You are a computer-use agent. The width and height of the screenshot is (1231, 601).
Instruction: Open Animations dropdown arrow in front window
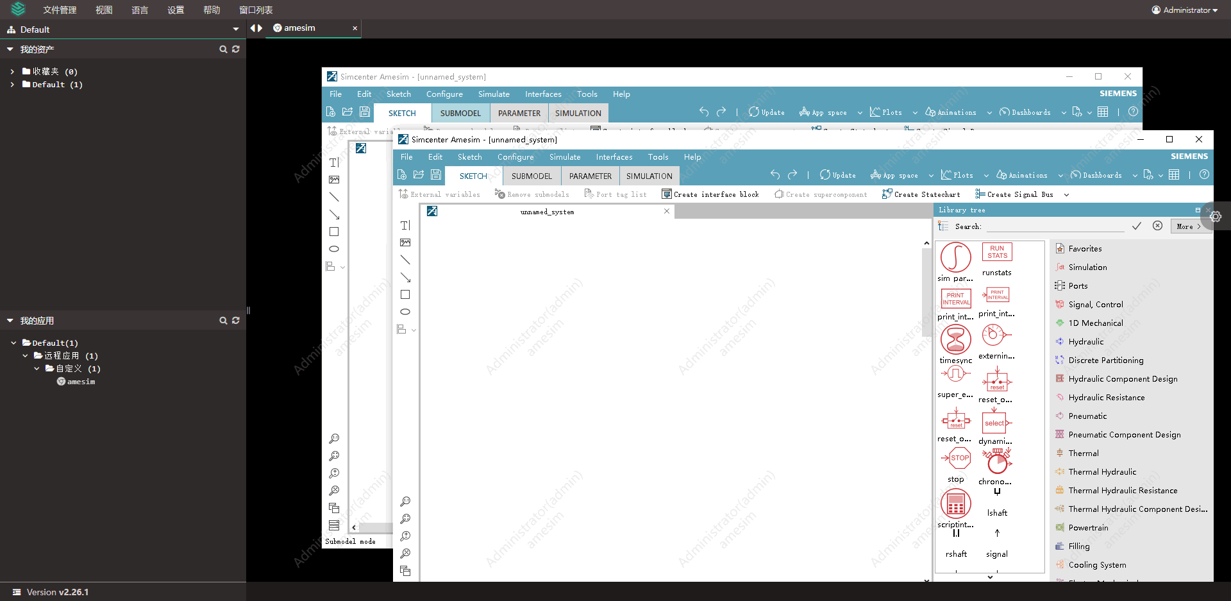[1060, 176]
